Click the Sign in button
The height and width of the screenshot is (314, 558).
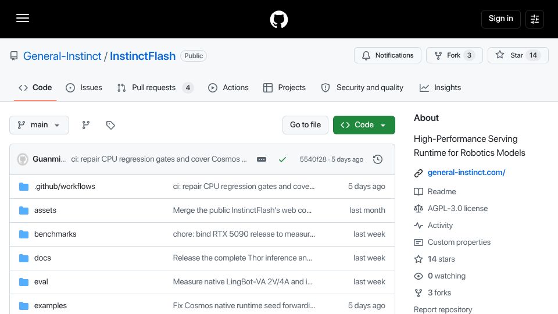[x=500, y=19]
